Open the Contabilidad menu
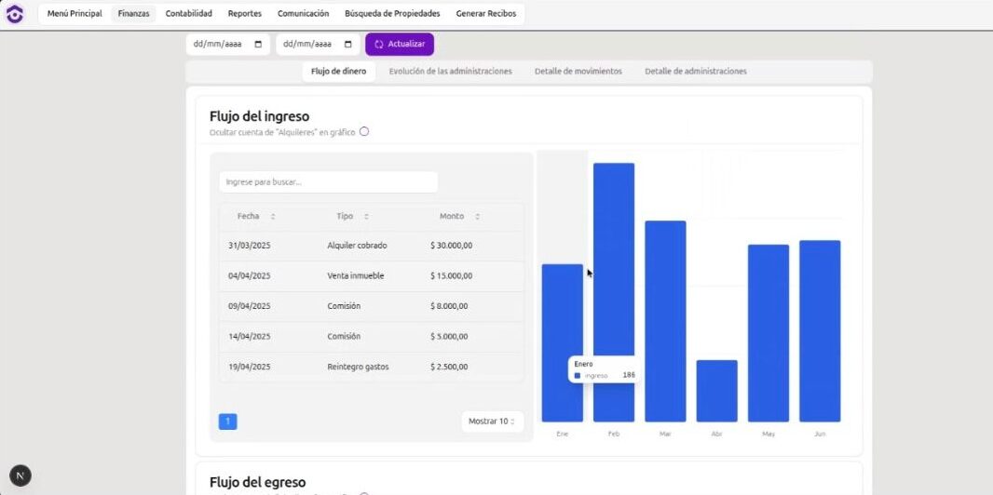This screenshot has height=495, width=993. point(188,14)
